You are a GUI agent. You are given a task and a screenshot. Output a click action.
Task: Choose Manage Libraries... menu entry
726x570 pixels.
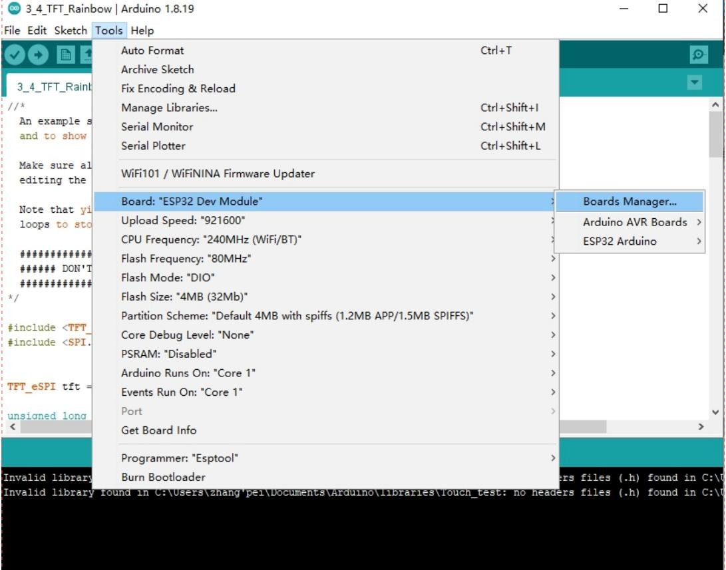point(169,108)
